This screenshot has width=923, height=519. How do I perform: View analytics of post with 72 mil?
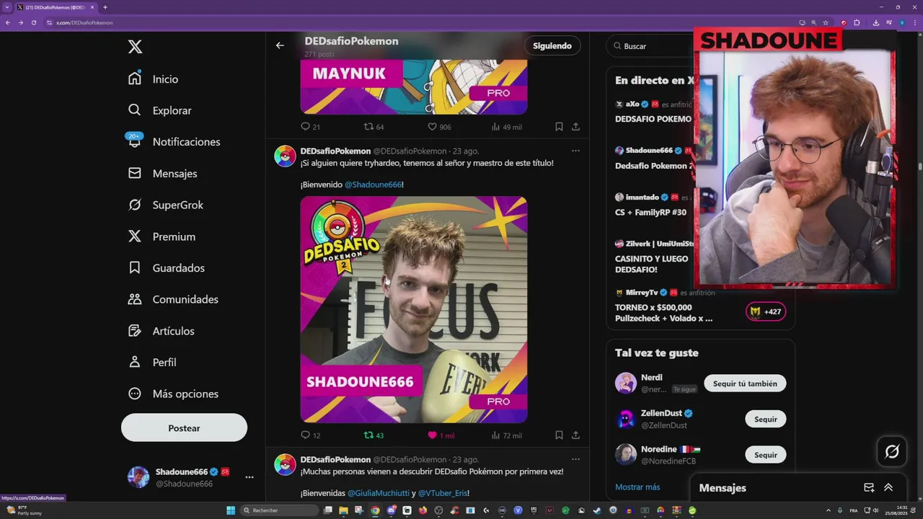(506, 435)
